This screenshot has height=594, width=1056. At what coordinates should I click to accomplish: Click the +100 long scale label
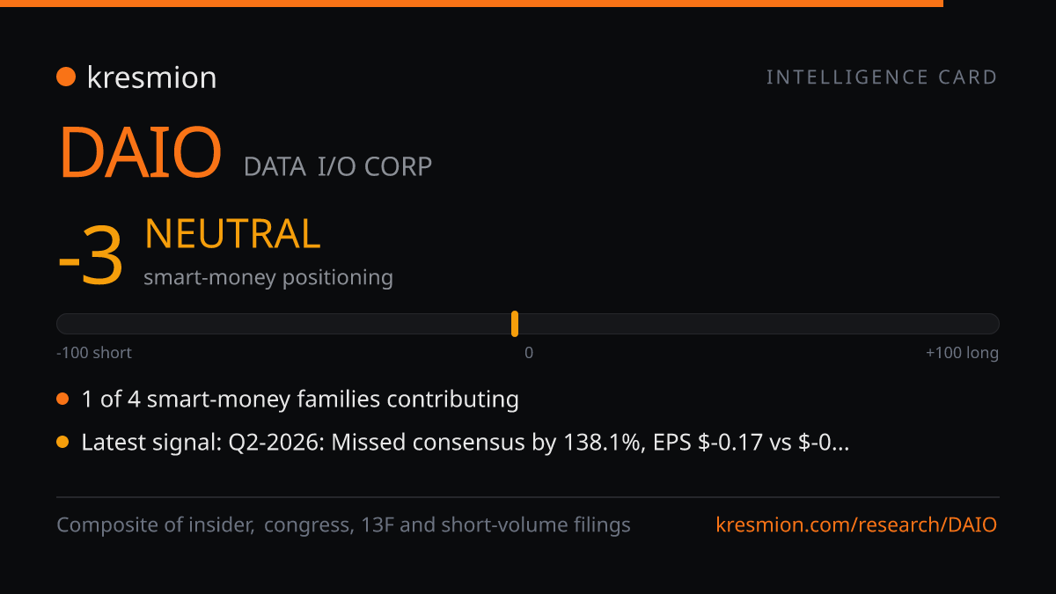coord(962,353)
